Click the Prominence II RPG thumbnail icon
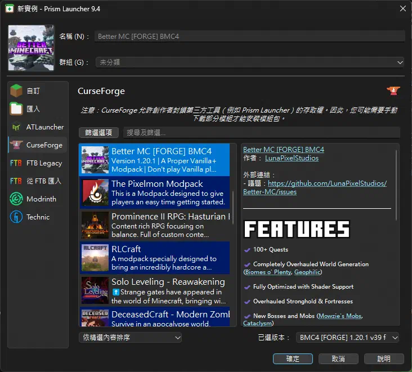Screen dimensions: 412x372 pos(95,225)
